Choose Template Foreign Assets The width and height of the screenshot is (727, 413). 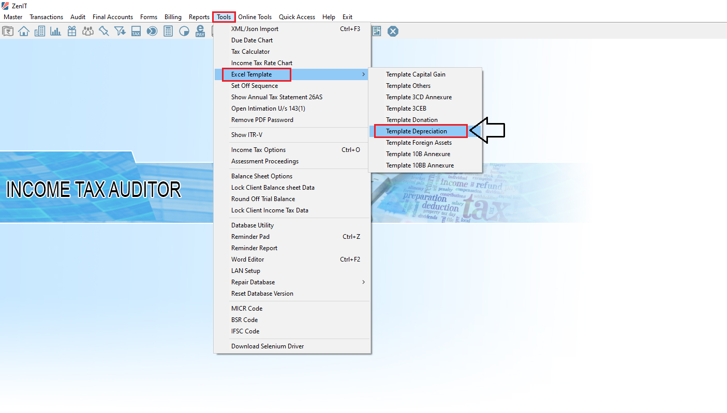[x=425, y=143]
